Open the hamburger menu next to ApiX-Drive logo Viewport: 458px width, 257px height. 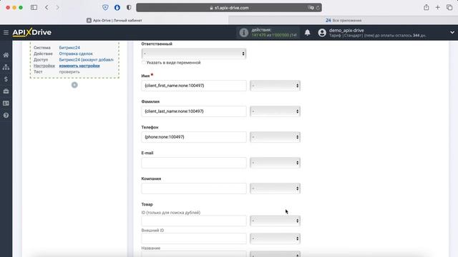point(6,32)
